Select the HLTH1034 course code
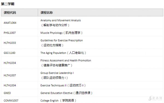 click(x=10, y=63)
